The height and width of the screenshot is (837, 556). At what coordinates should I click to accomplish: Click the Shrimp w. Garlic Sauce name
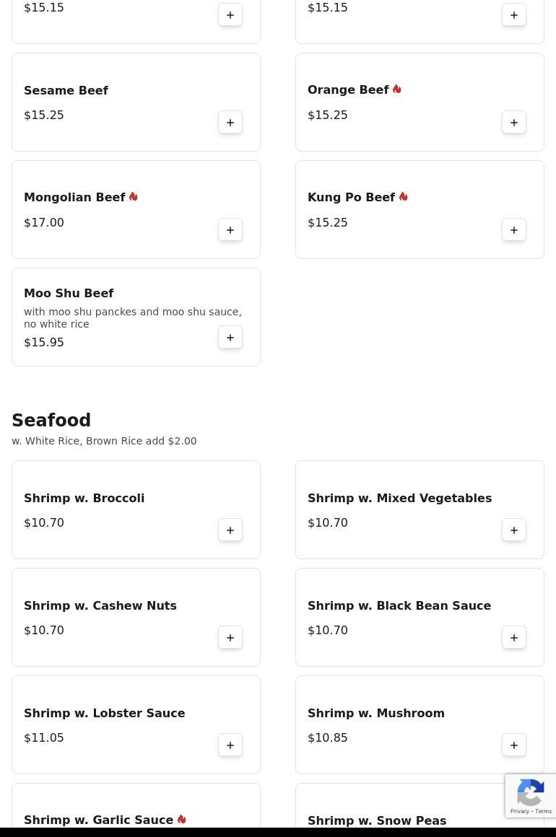pos(98,820)
